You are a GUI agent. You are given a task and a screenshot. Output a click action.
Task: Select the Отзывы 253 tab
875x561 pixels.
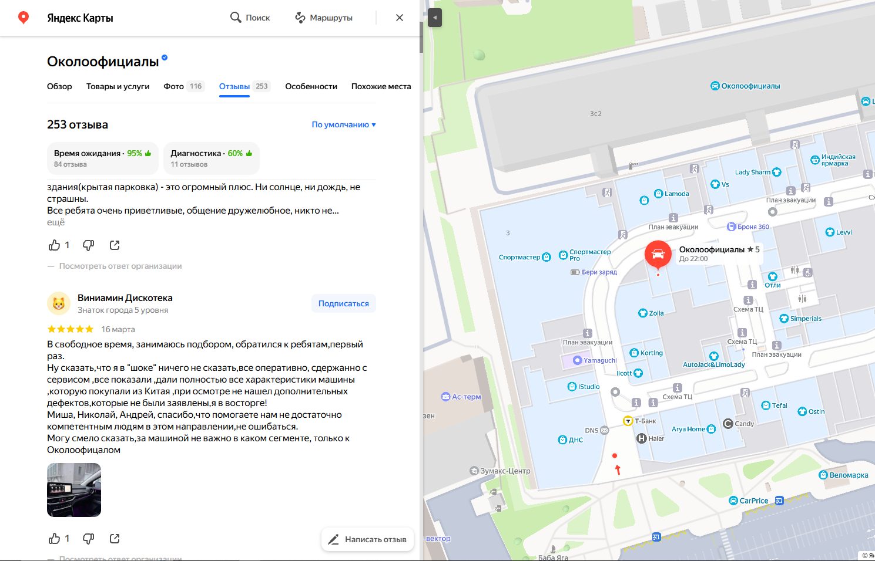click(244, 86)
